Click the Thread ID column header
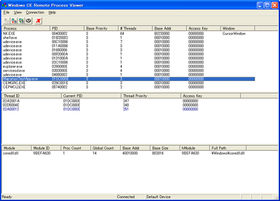280x201 pixels. click(32, 96)
